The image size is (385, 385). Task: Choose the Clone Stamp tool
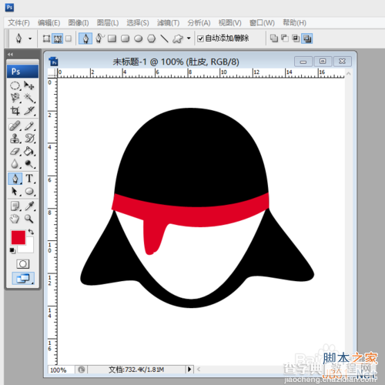point(15,139)
